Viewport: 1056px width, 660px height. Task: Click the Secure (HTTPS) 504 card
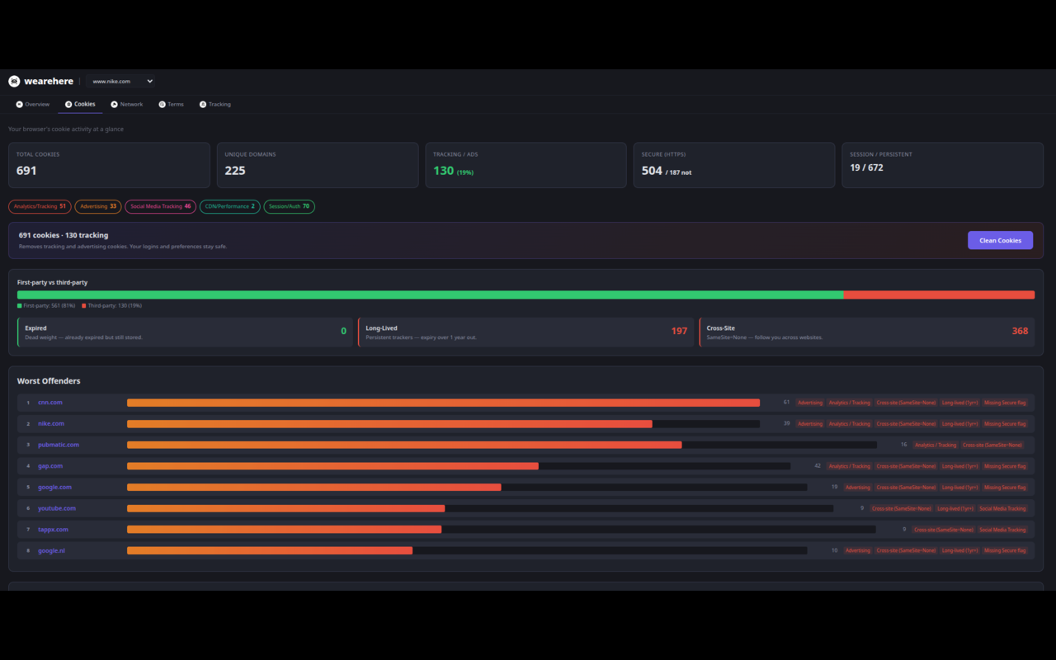[x=734, y=165]
